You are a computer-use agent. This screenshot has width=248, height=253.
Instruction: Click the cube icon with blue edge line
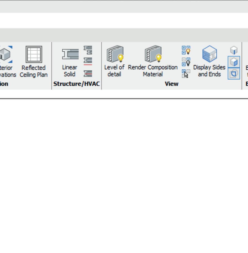[x=234, y=50]
